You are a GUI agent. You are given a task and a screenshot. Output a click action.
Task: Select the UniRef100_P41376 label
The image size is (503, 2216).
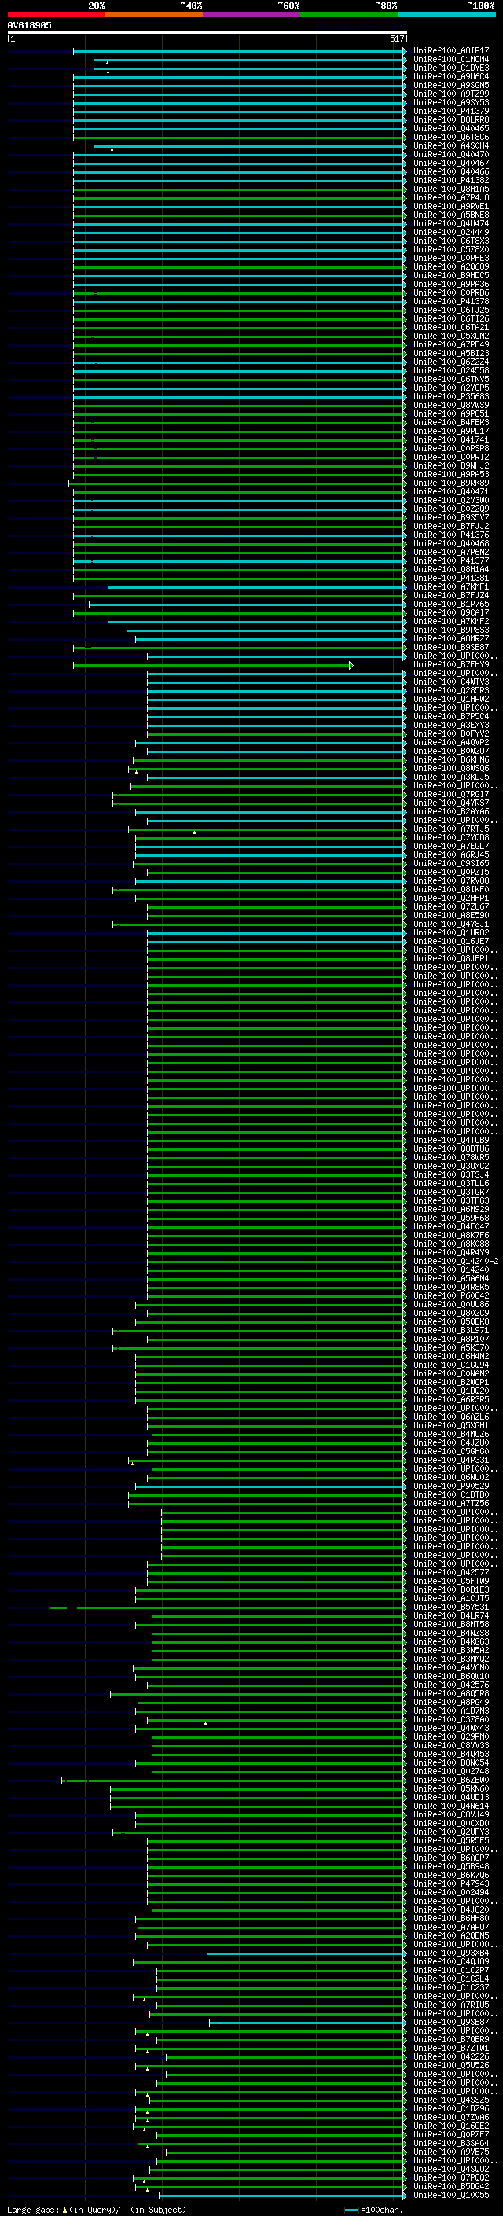[450, 535]
